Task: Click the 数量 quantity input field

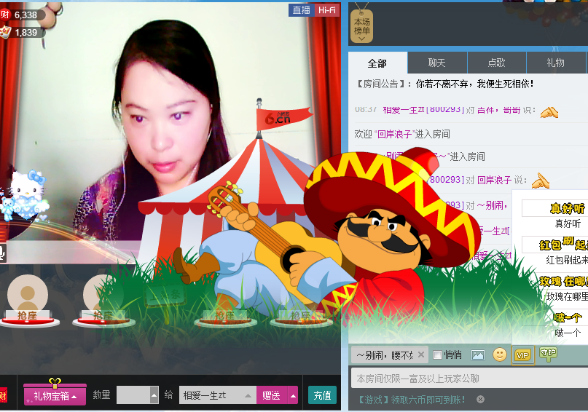Action: tap(133, 395)
